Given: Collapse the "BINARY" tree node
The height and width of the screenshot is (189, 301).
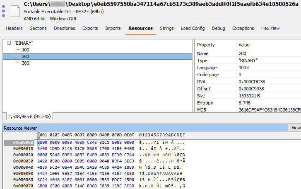Looking at the screenshot, I should click(10, 43).
